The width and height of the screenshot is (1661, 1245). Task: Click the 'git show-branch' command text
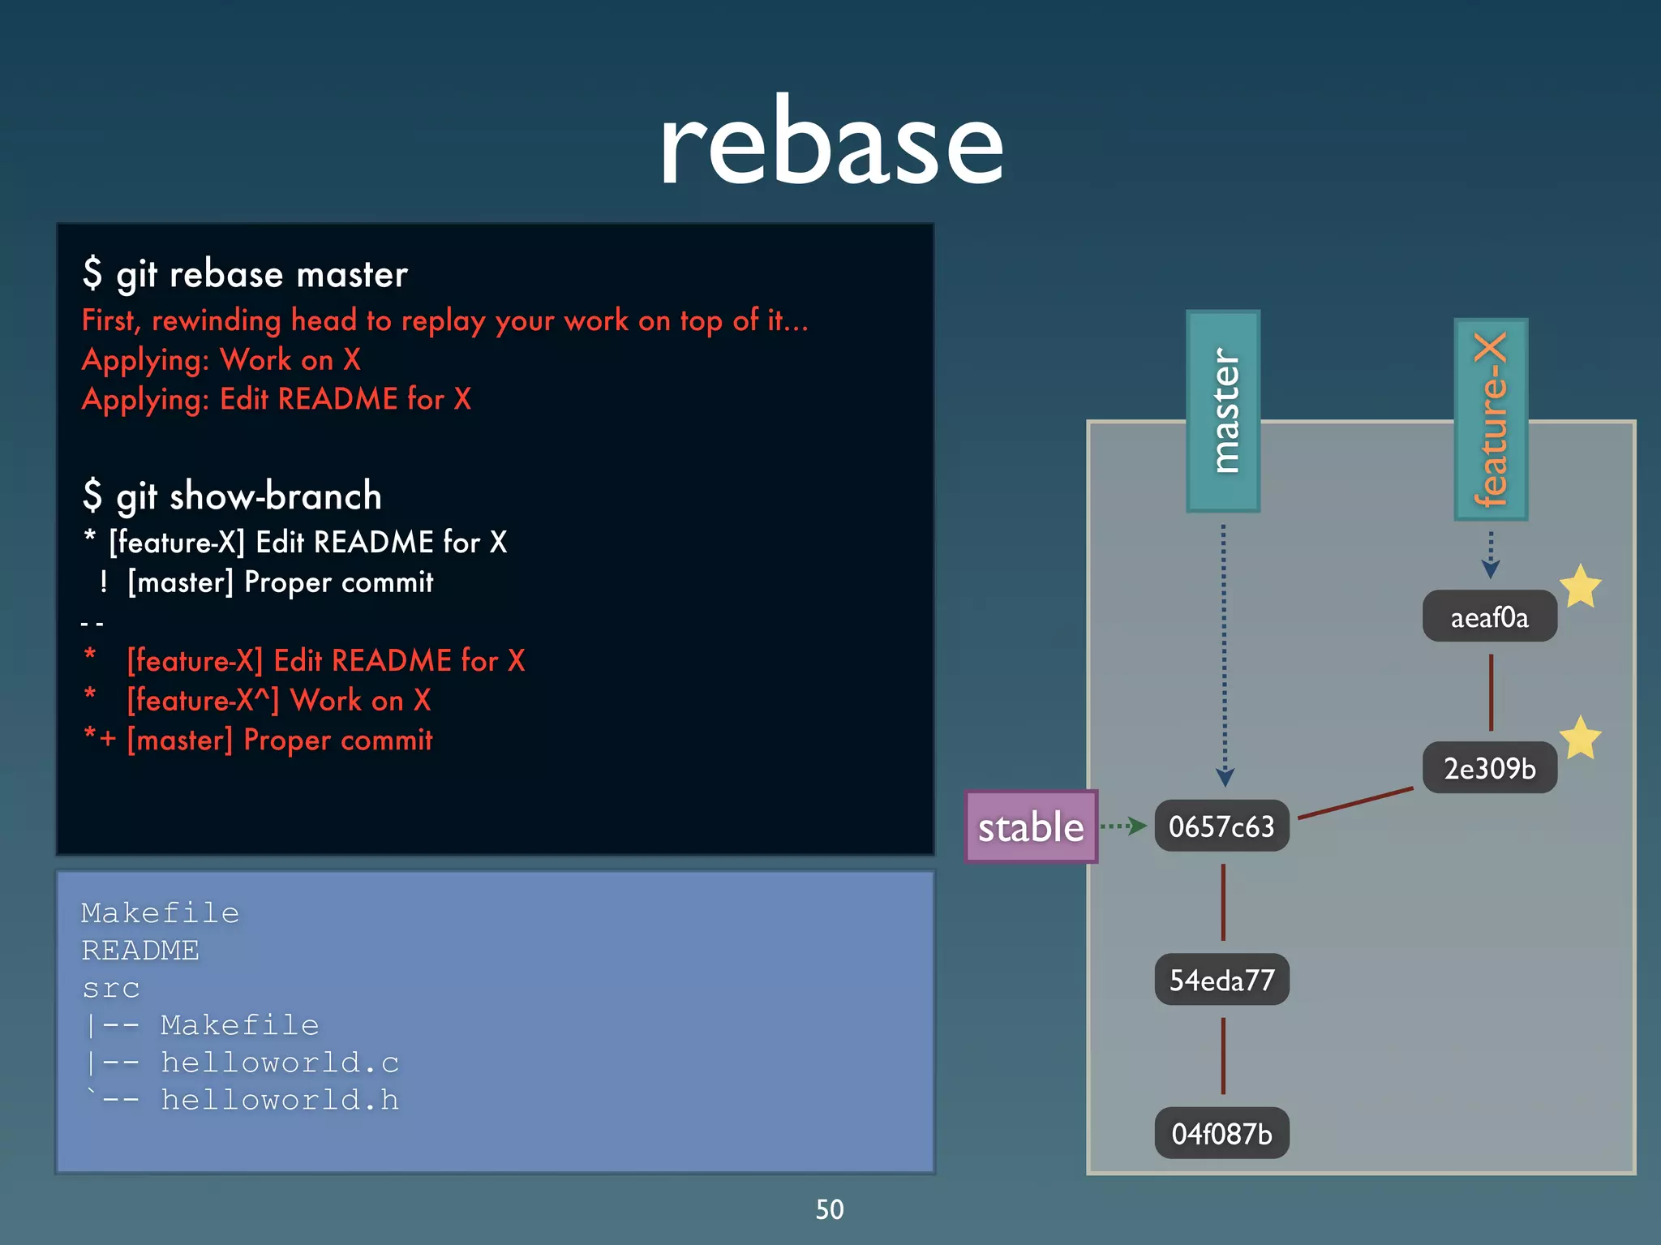click(233, 496)
